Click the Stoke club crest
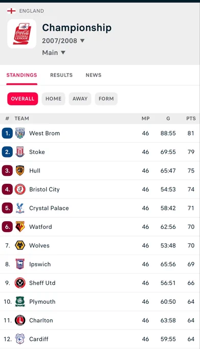 click(x=20, y=152)
